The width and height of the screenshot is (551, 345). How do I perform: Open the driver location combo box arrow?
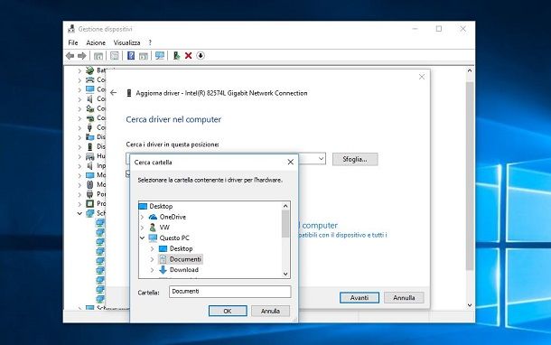pos(321,159)
